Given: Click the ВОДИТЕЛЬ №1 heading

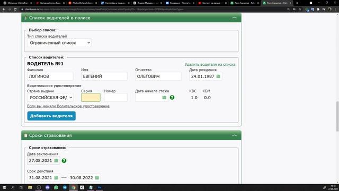Looking at the screenshot, I should tap(46, 64).
